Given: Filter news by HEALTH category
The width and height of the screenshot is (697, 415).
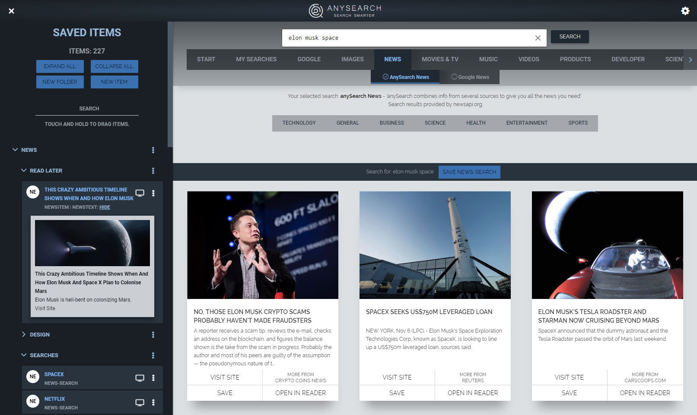Looking at the screenshot, I should pos(476,123).
